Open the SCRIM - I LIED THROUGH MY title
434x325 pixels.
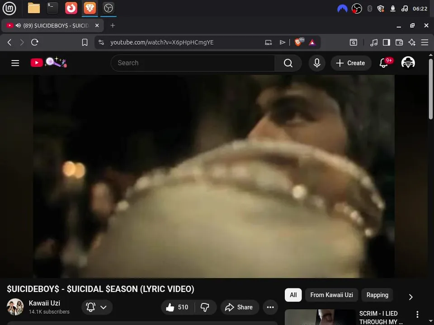coord(381,317)
